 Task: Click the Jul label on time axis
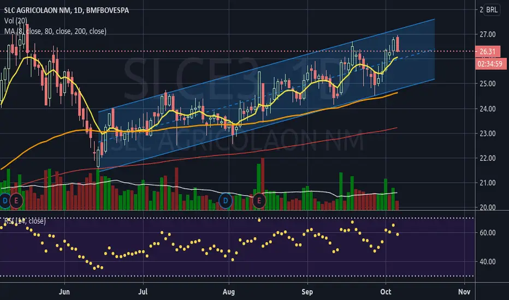click(x=143, y=292)
